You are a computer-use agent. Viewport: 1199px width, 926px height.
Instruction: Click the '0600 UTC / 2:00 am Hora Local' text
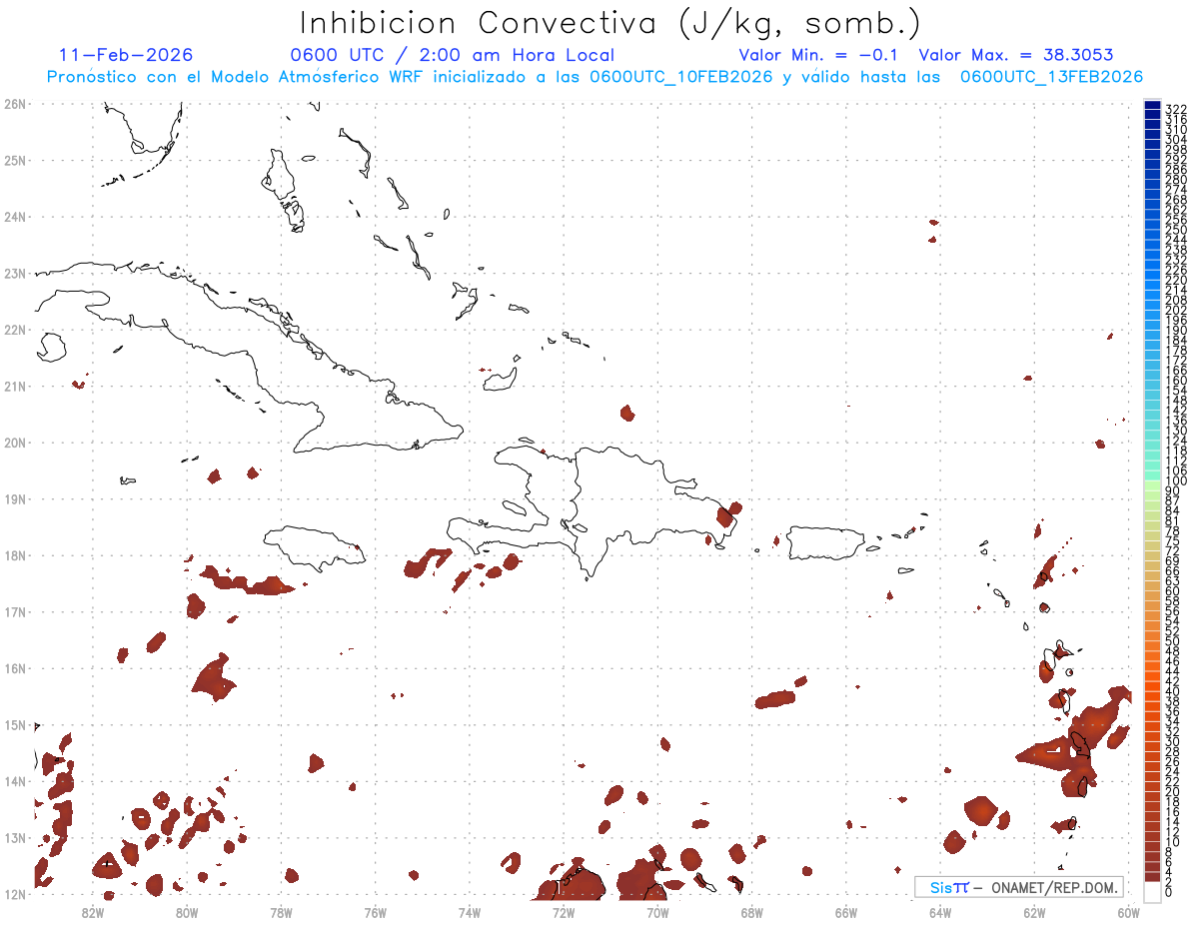coord(452,55)
